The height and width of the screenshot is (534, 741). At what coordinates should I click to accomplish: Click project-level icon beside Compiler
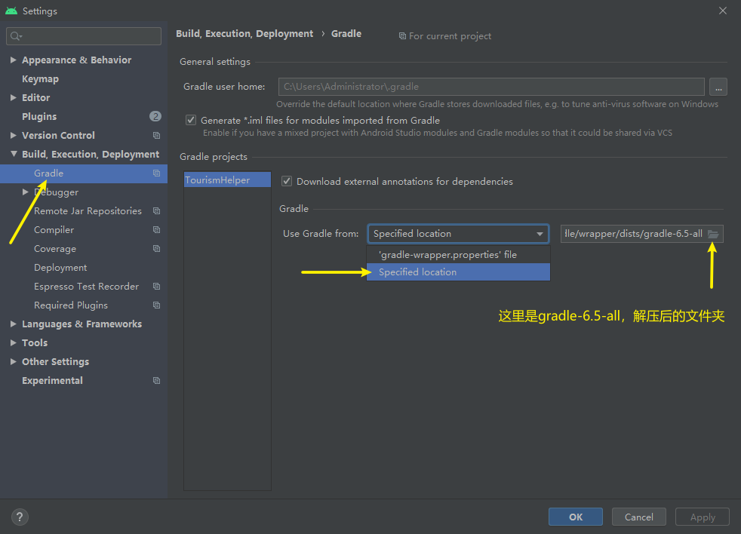pyautogui.click(x=156, y=230)
